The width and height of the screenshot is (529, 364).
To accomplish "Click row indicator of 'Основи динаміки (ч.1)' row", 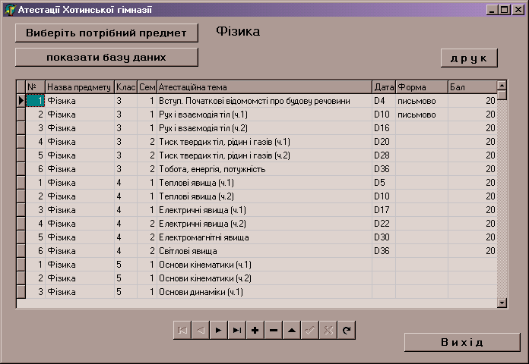I will (x=21, y=292).
